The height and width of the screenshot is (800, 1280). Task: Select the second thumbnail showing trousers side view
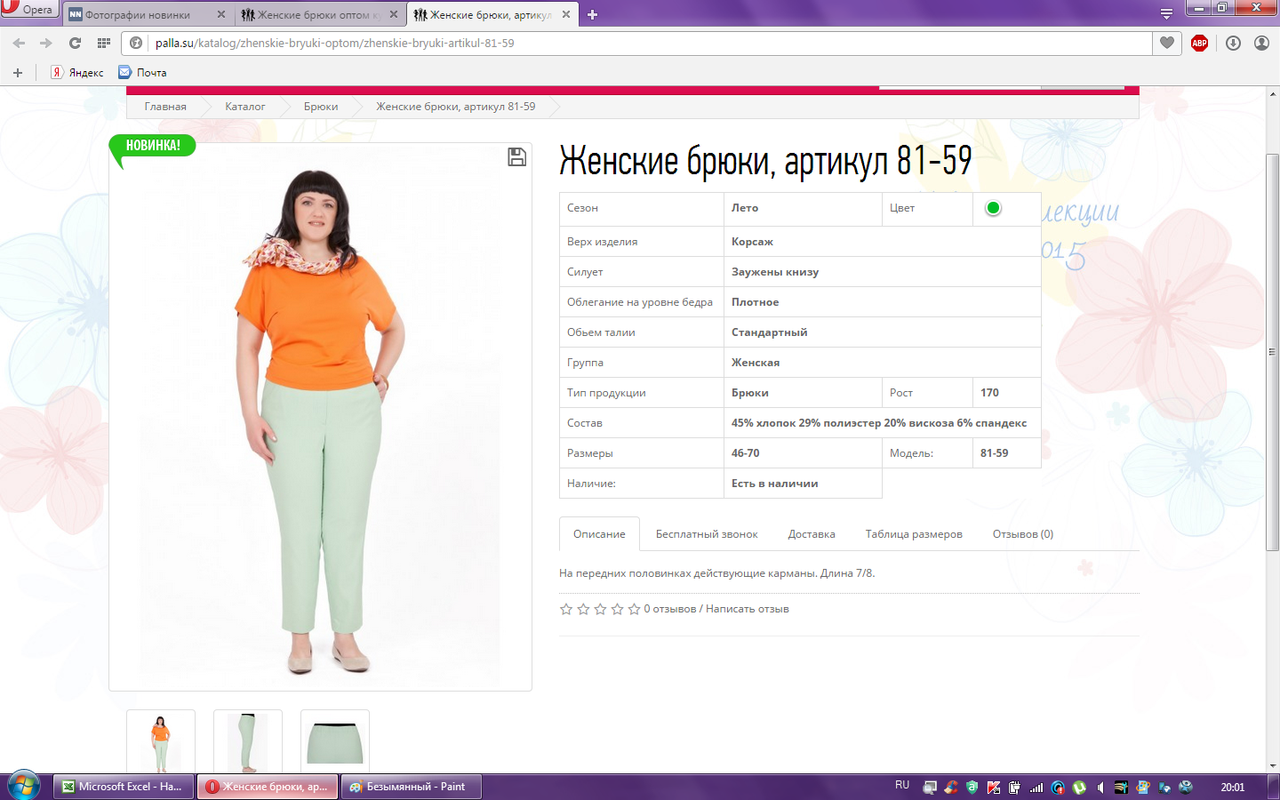point(248,743)
